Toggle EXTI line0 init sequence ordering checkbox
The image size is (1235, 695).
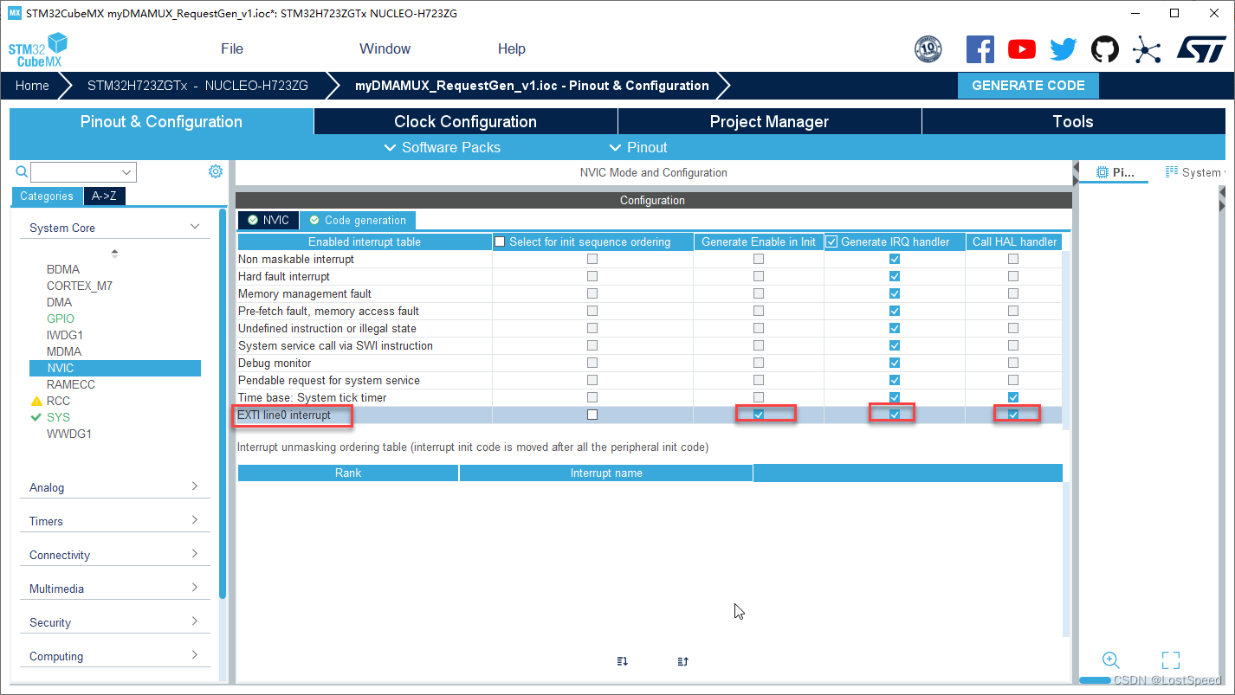[x=592, y=415]
